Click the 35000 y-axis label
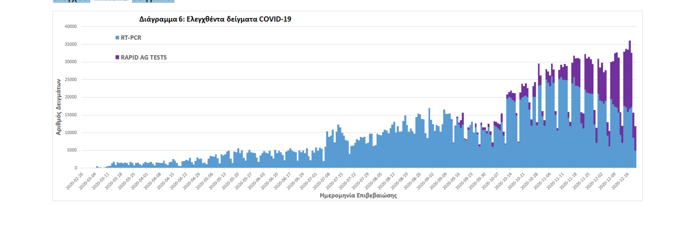 (x=70, y=44)
